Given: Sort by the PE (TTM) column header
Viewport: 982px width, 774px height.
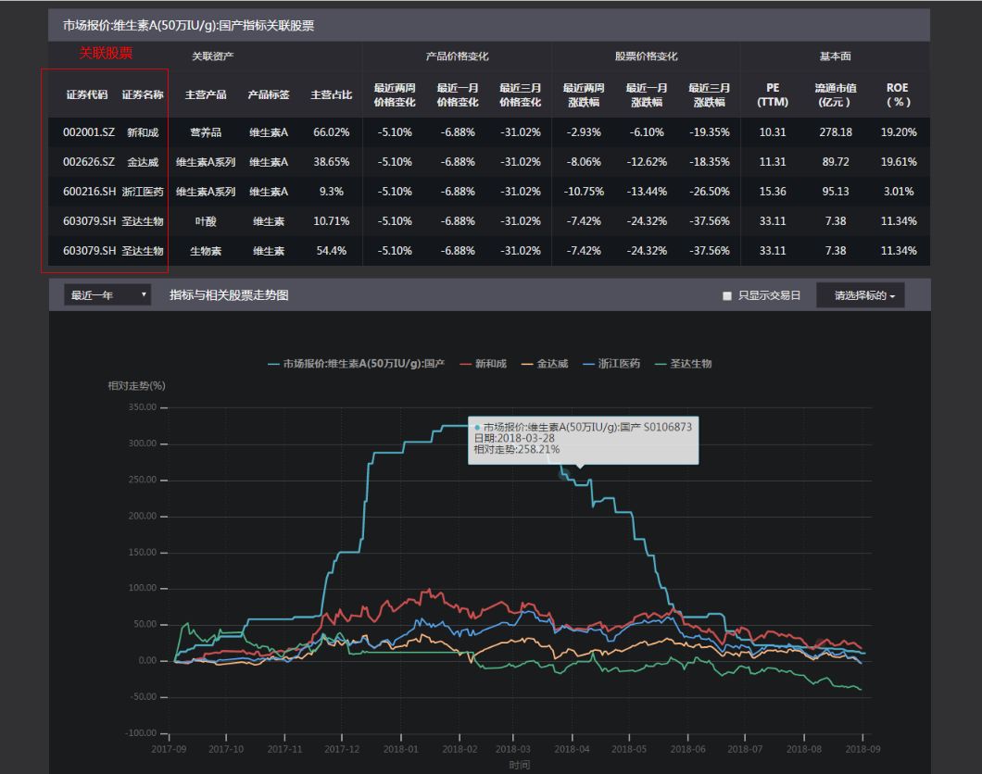Looking at the screenshot, I should tap(772, 95).
